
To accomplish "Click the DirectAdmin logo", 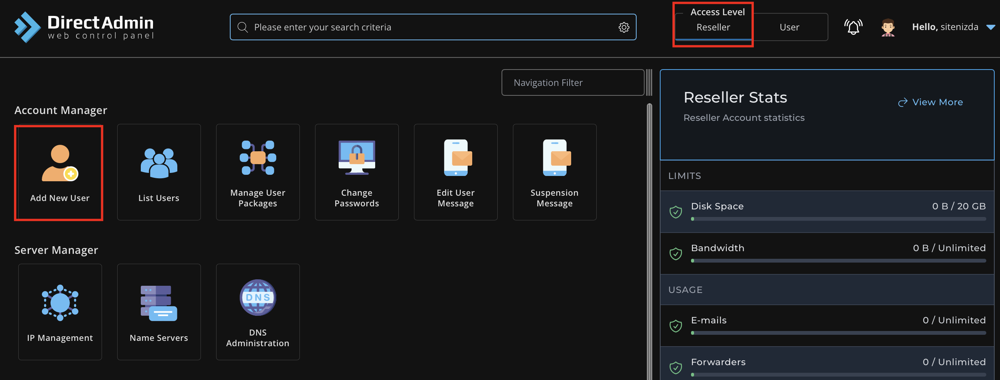I will (x=84, y=27).
